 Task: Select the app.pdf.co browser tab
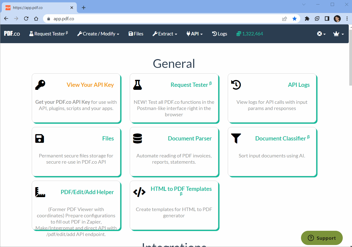pyautogui.click(x=39, y=8)
